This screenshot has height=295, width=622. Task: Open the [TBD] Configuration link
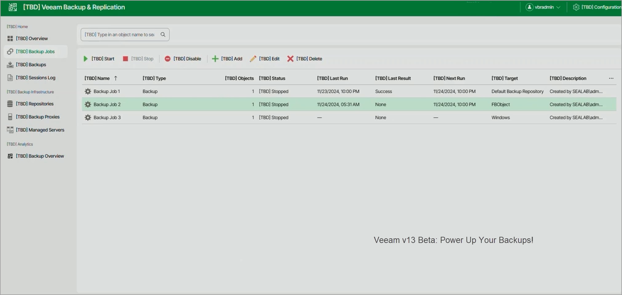tap(601, 7)
